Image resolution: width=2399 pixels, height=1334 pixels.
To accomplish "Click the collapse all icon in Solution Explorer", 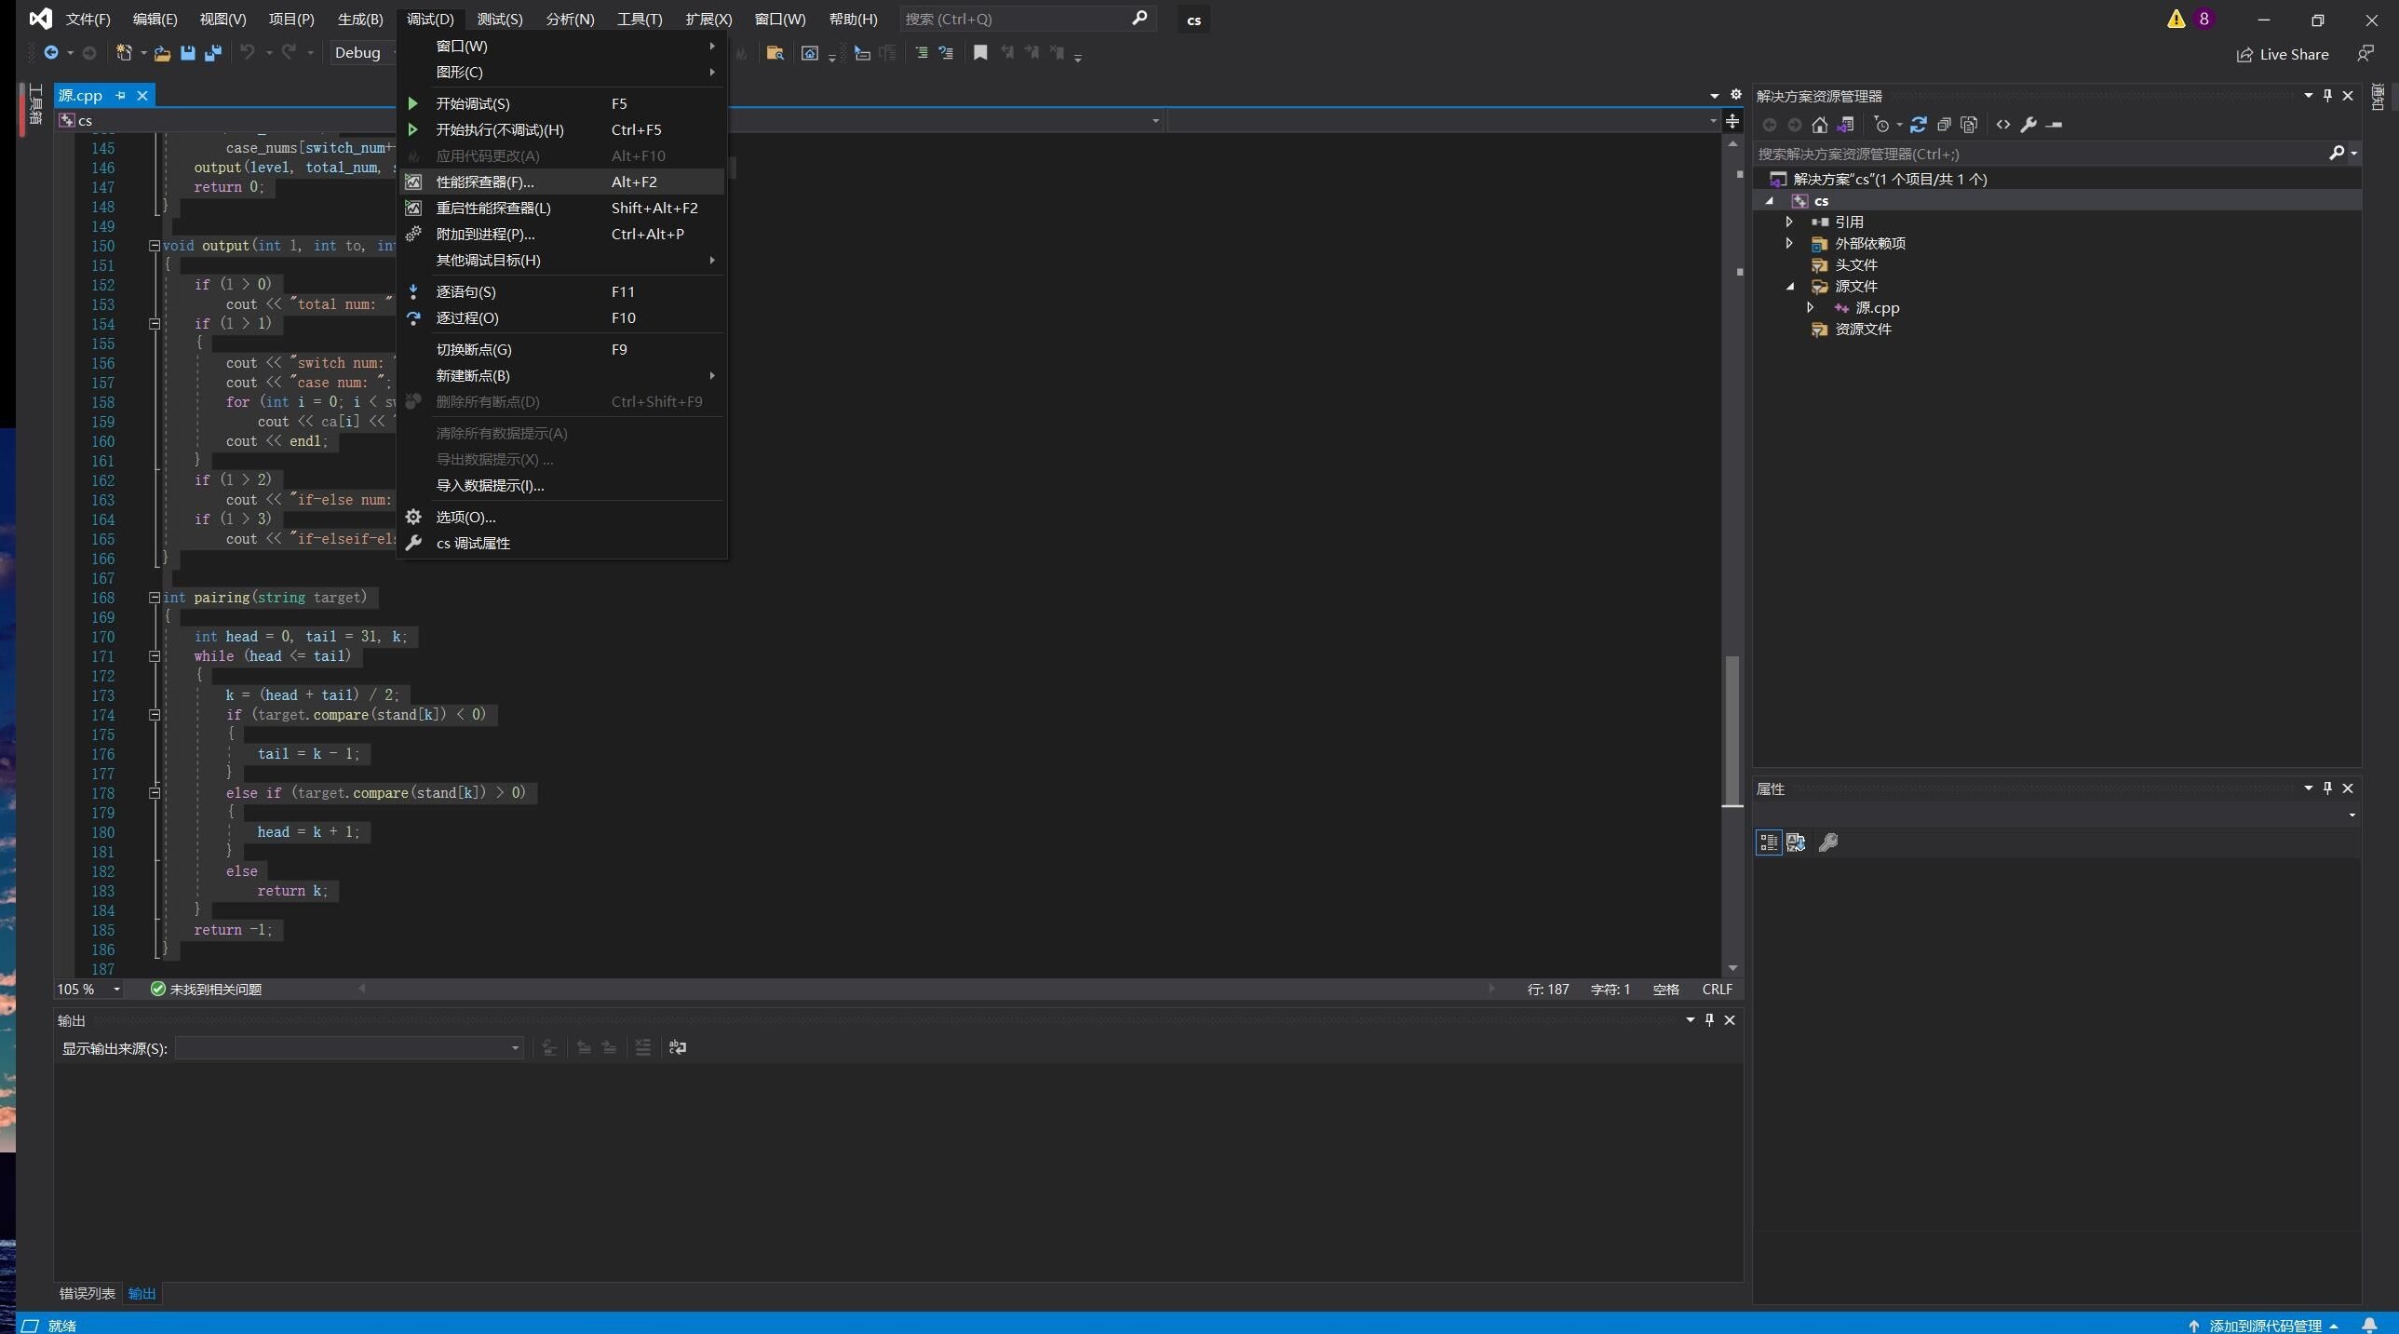I will [x=1944, y=125].
